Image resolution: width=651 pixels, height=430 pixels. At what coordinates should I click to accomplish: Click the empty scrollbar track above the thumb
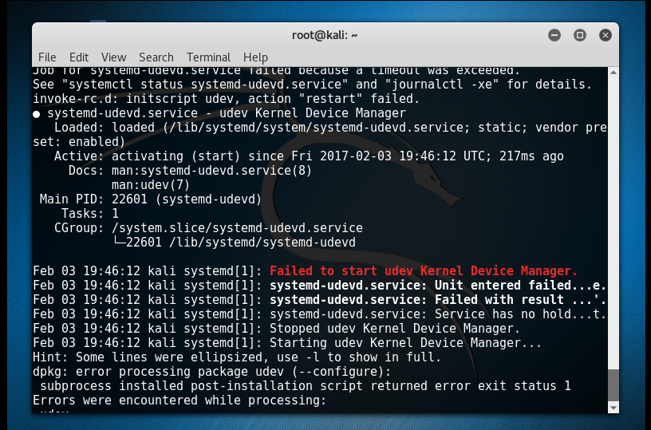click(614, 222)
